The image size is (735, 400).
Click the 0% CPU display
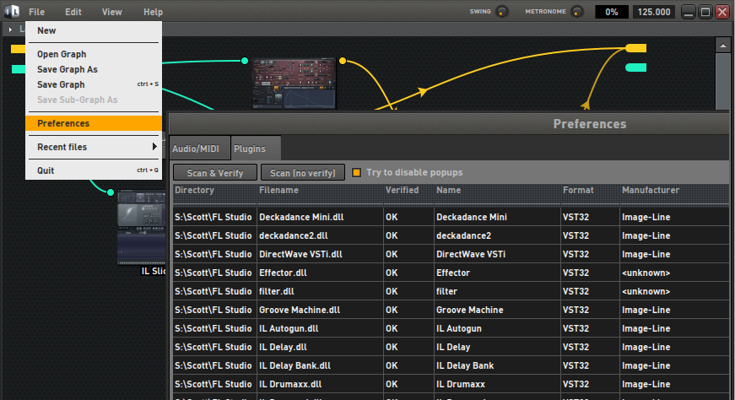(611, 12)
